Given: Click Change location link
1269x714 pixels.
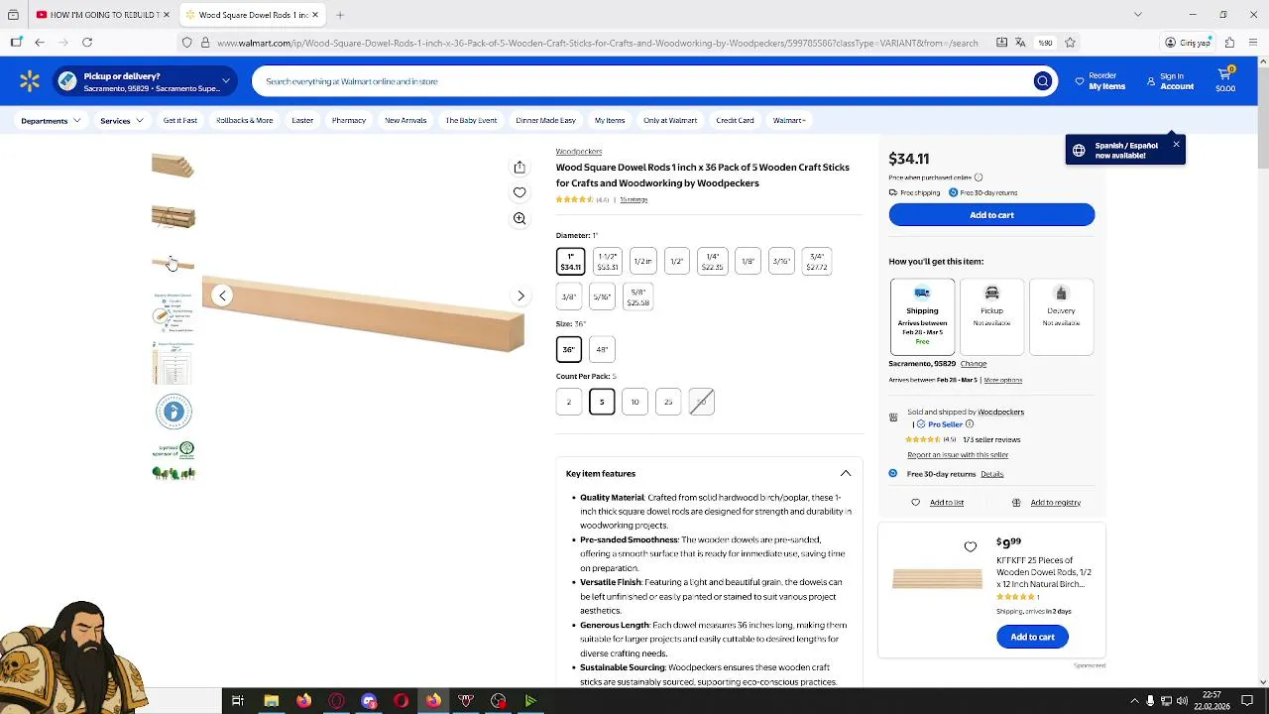Looking at the screenshot, I should 974,364.
